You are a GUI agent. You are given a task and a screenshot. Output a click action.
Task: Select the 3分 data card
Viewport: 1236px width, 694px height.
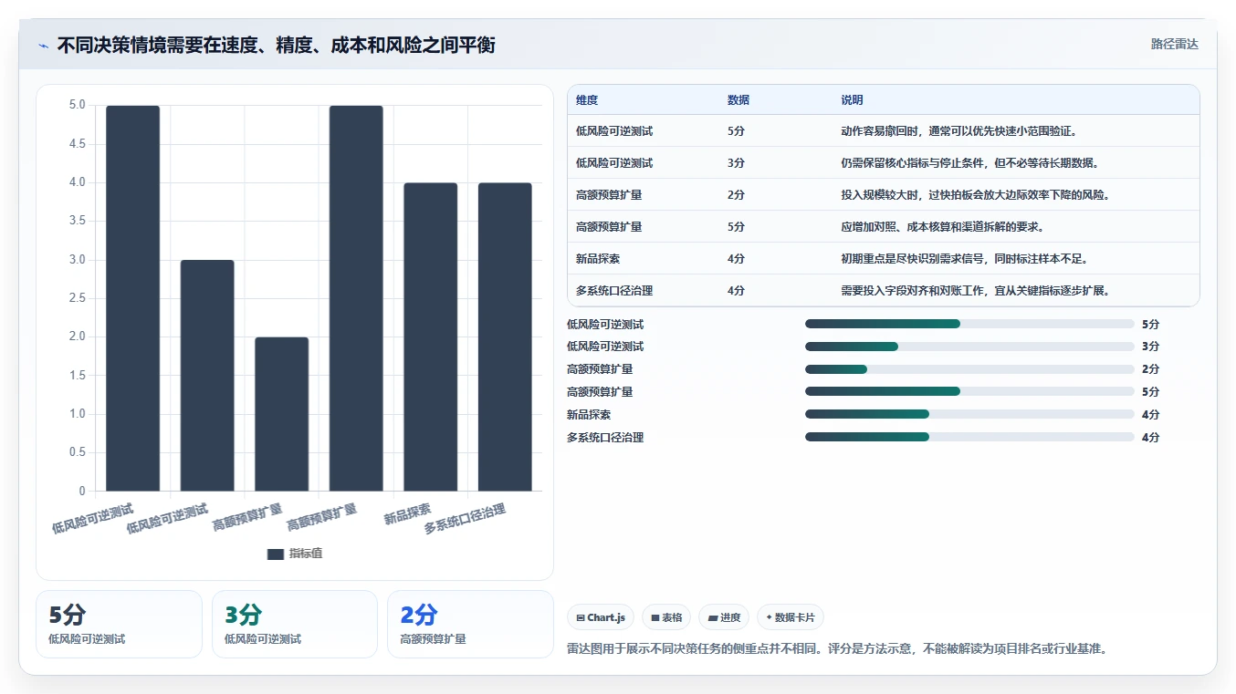[295, 624]
